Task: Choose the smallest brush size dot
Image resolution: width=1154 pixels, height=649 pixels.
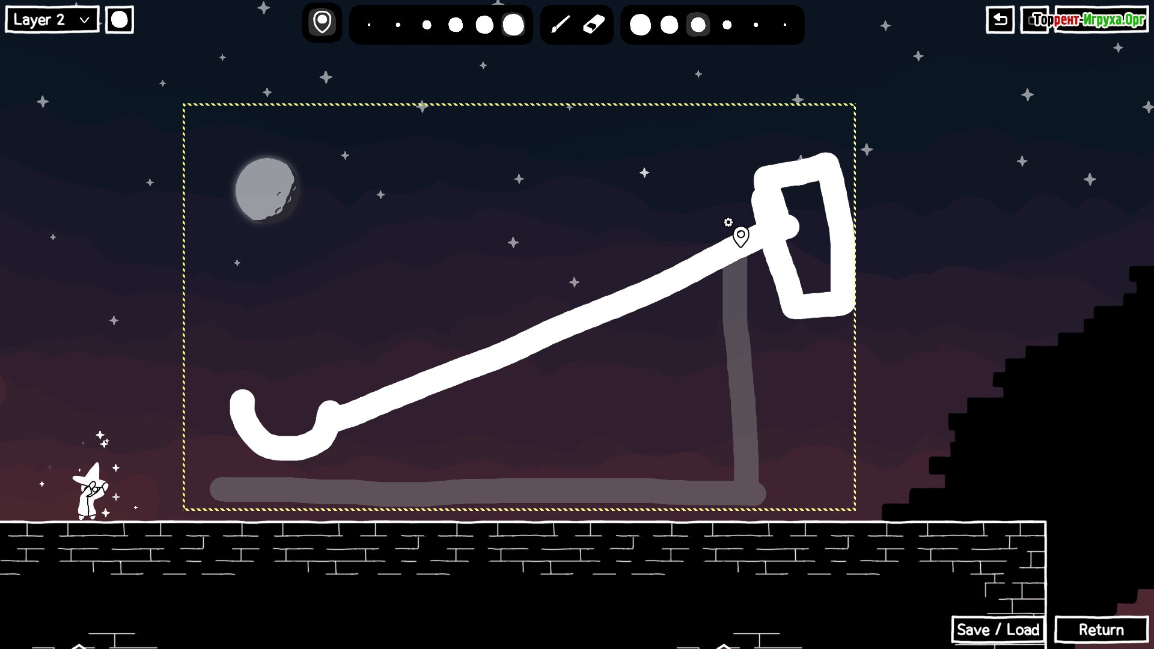Action: tap(369, 25)
